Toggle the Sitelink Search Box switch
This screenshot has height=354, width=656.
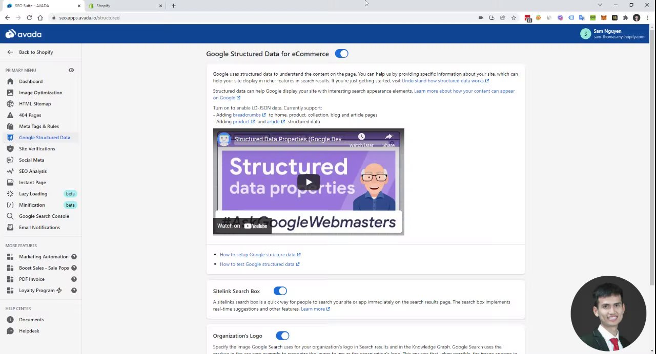click(280, 291)
